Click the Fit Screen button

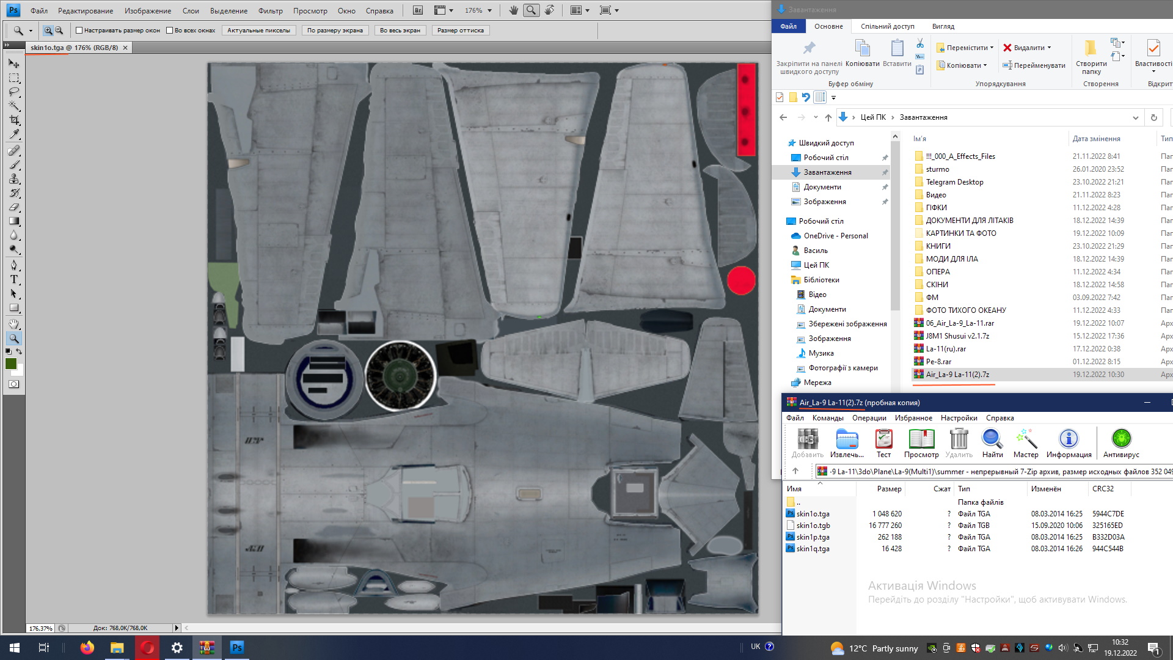pyautogui.click(x=335, y=31)
